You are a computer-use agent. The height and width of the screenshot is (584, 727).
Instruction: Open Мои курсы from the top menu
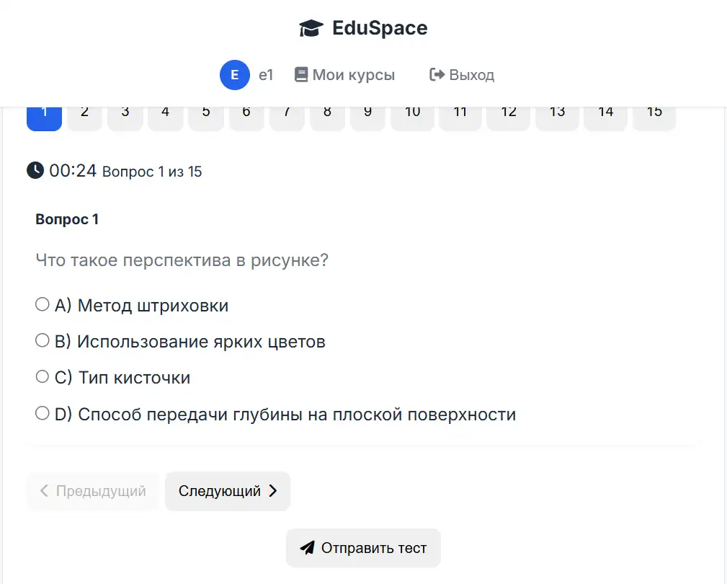353,74
